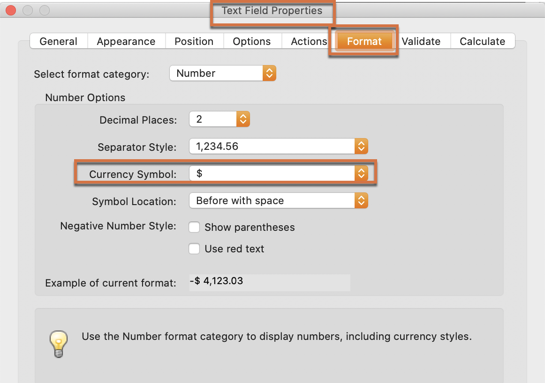Click the Symbol Location chevron icon
Screen dimensions: 545x383
click(x=361, y=200)
